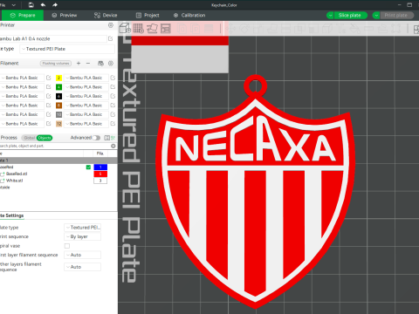Image resolution: width=419 pixels, height=314 pixels.
Task: Click the Add model cube icon
Action: [x=125, y=28]
